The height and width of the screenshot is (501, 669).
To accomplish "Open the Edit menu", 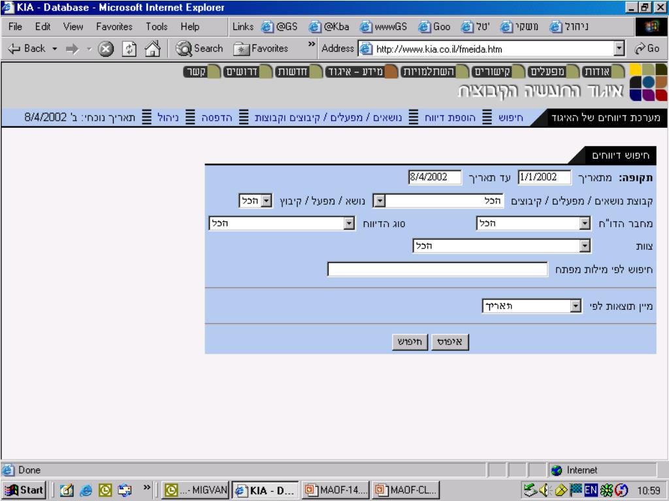I will pyautogui.click(x=42, y=26).
